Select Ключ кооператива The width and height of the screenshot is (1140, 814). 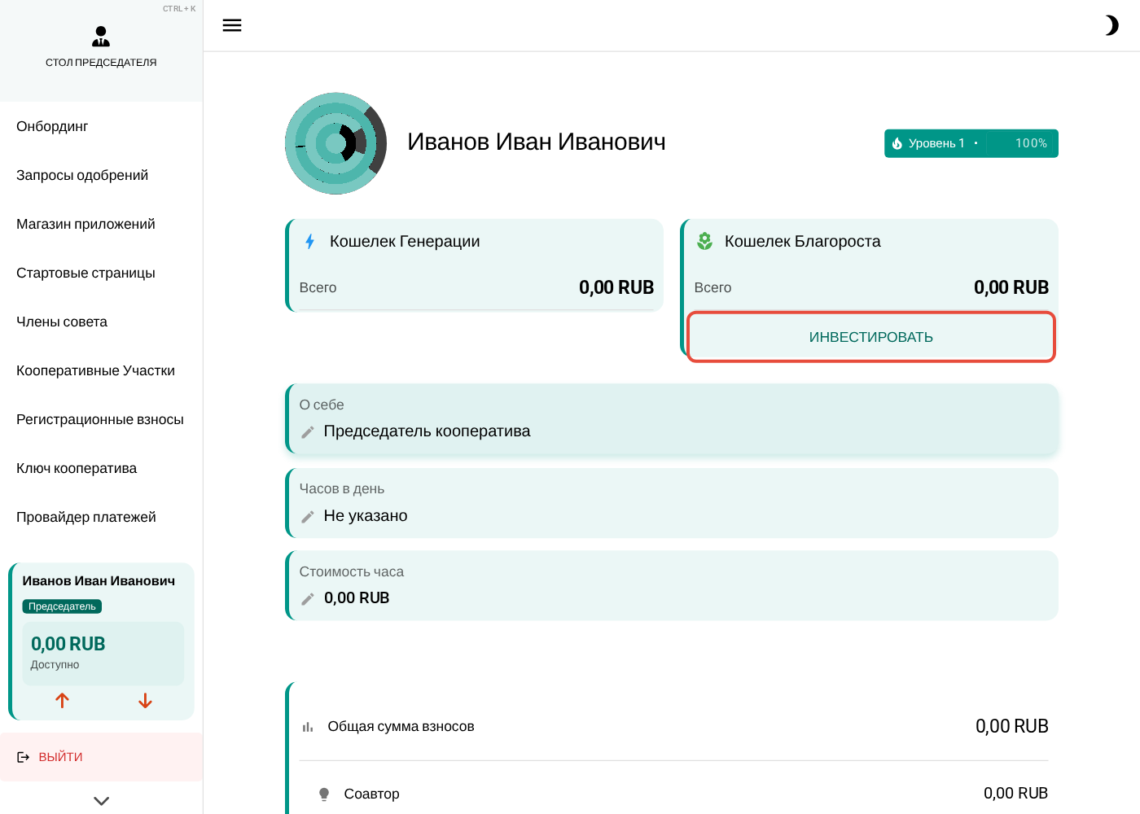tap(101, 468)
